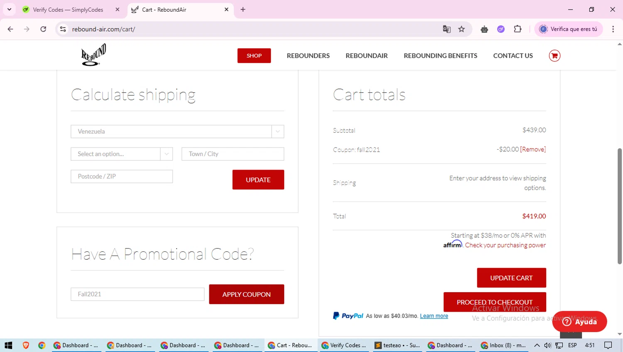Screen dimensions: 623x352
Task: Click the Postcode / ZIP field
Action: pyautogui.click(x=122, y=176)
